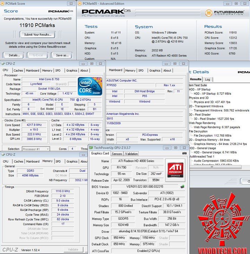This screenshot has height=254, width=250.
Task: Close the top CPU-Z processor window
Action: 100,64
